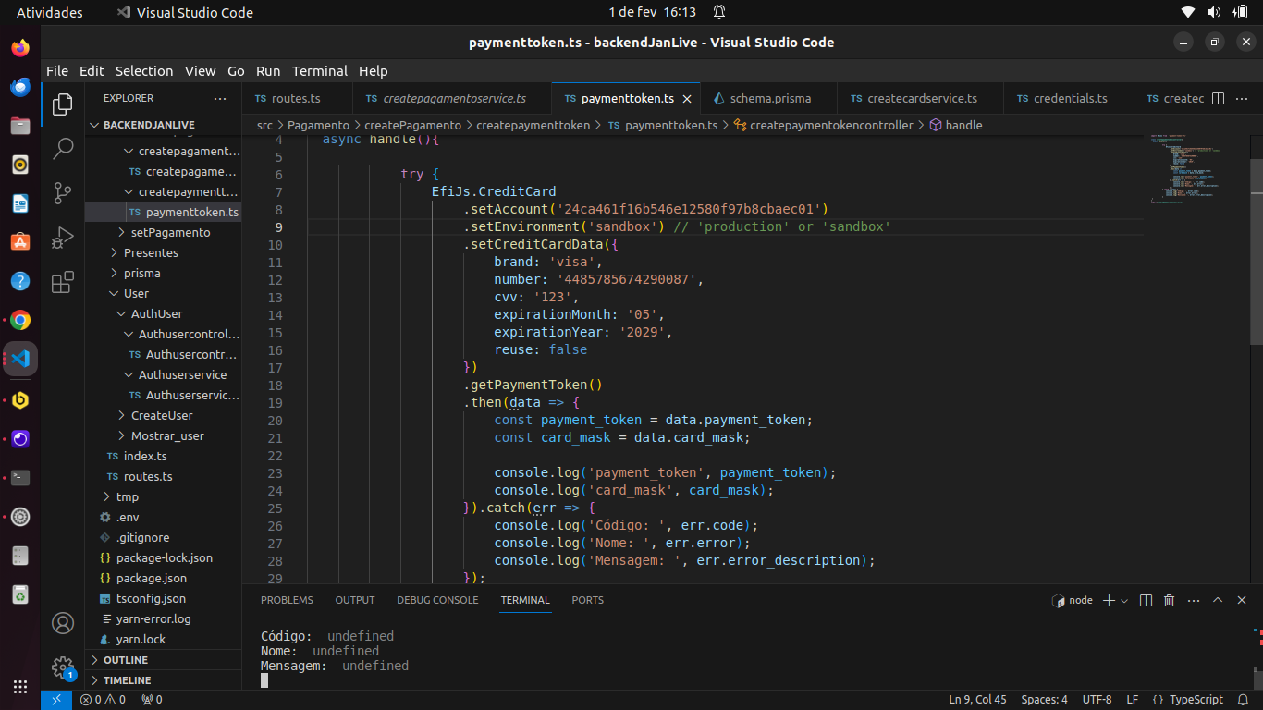Show the DEBUG CONSOLE panel tab
The width and height of the screenshot is (1263, 710).
pos(437,600)
